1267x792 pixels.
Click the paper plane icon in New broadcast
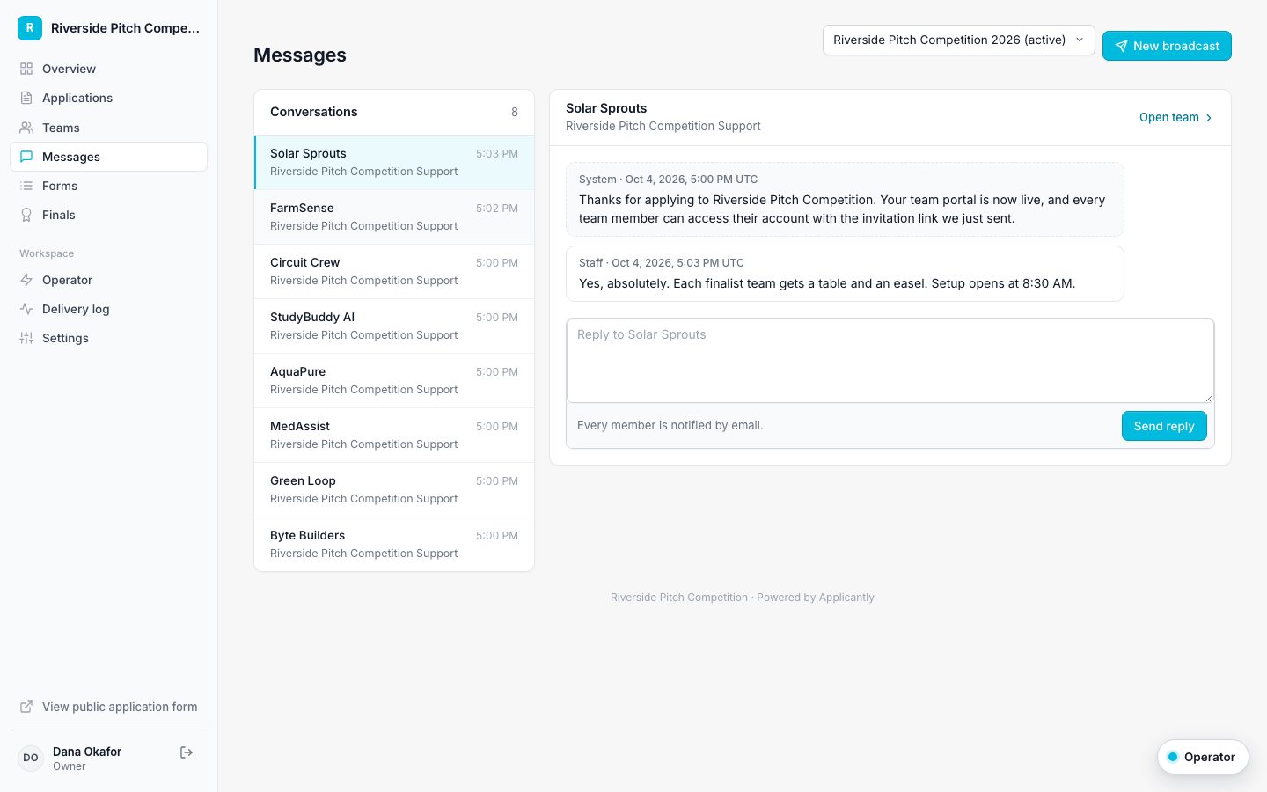coord(1121,47)
